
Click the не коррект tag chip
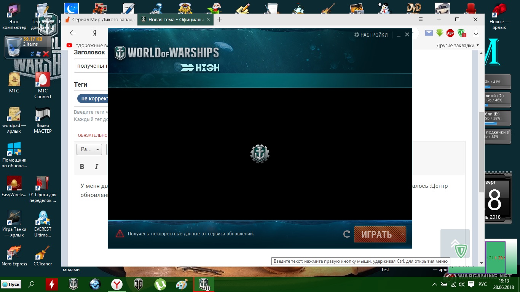[x=93, y=99]
